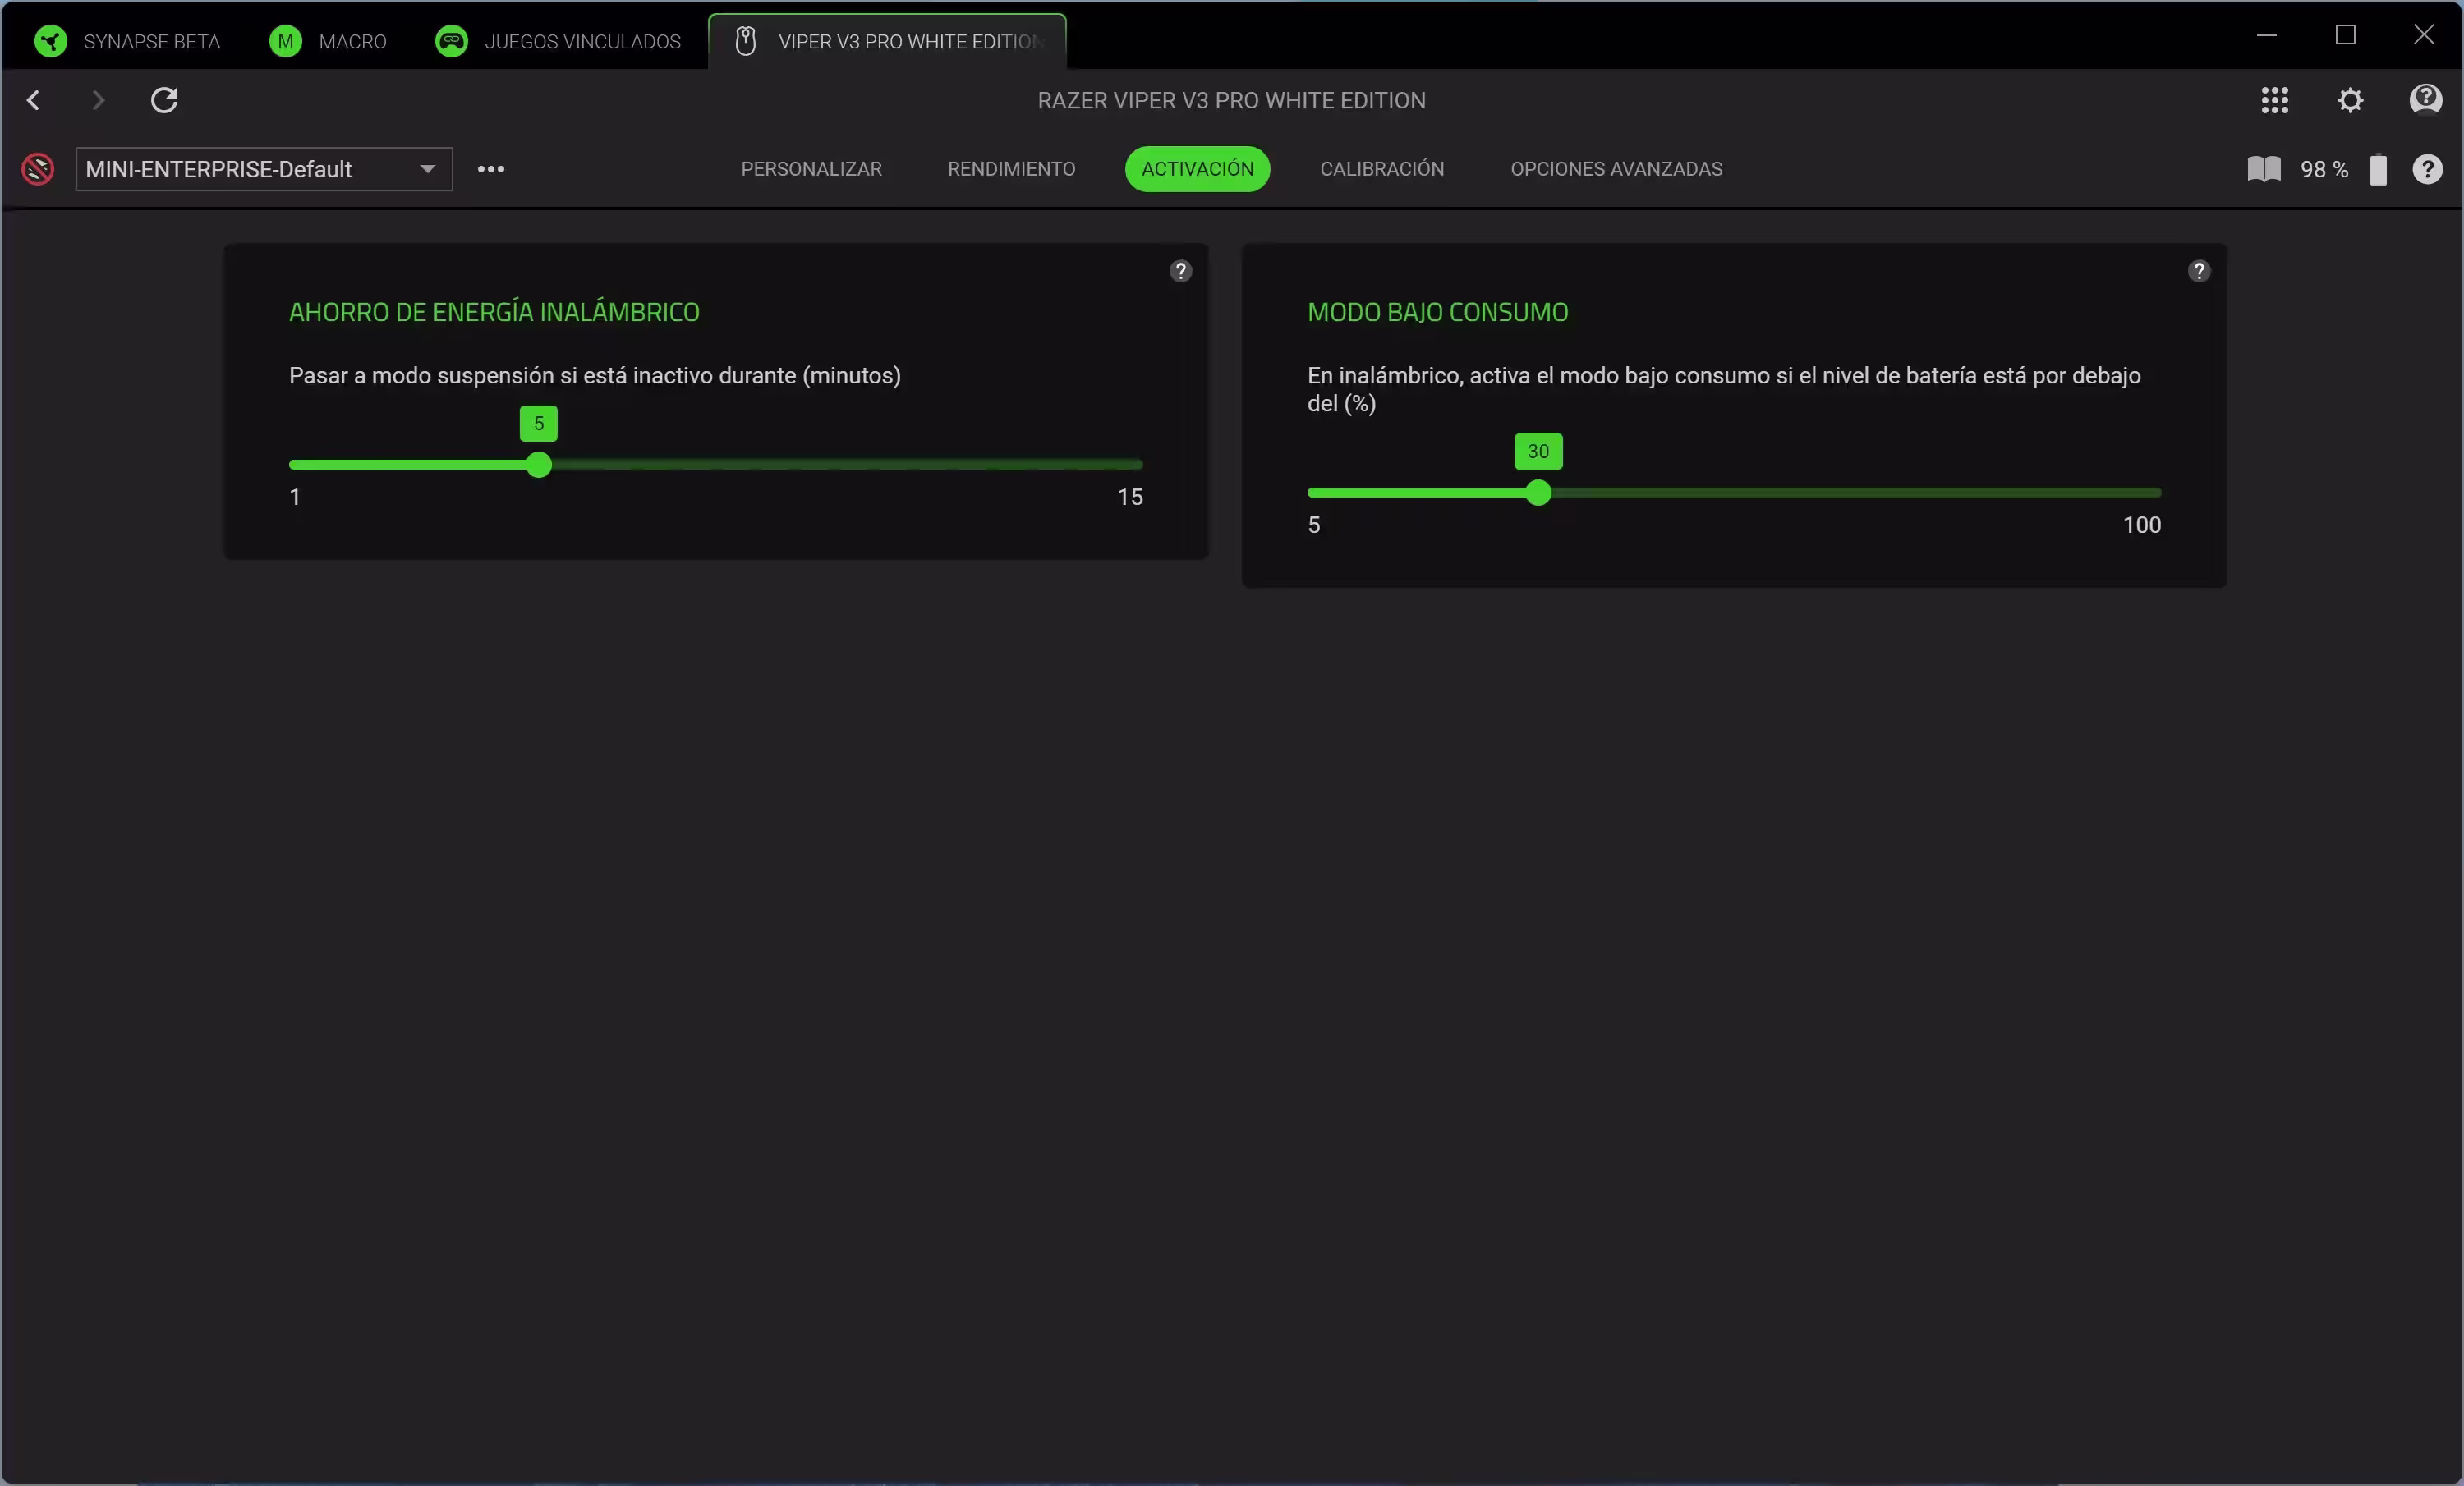Set sleep timer slider to maximum 15
Viewport: 2464px width, 1486px height.
[1141, 465]
